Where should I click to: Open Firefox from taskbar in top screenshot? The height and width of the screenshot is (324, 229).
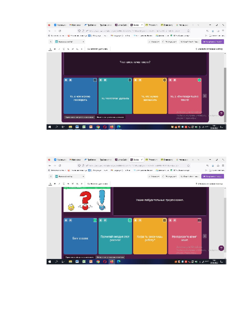coord(112,127)
